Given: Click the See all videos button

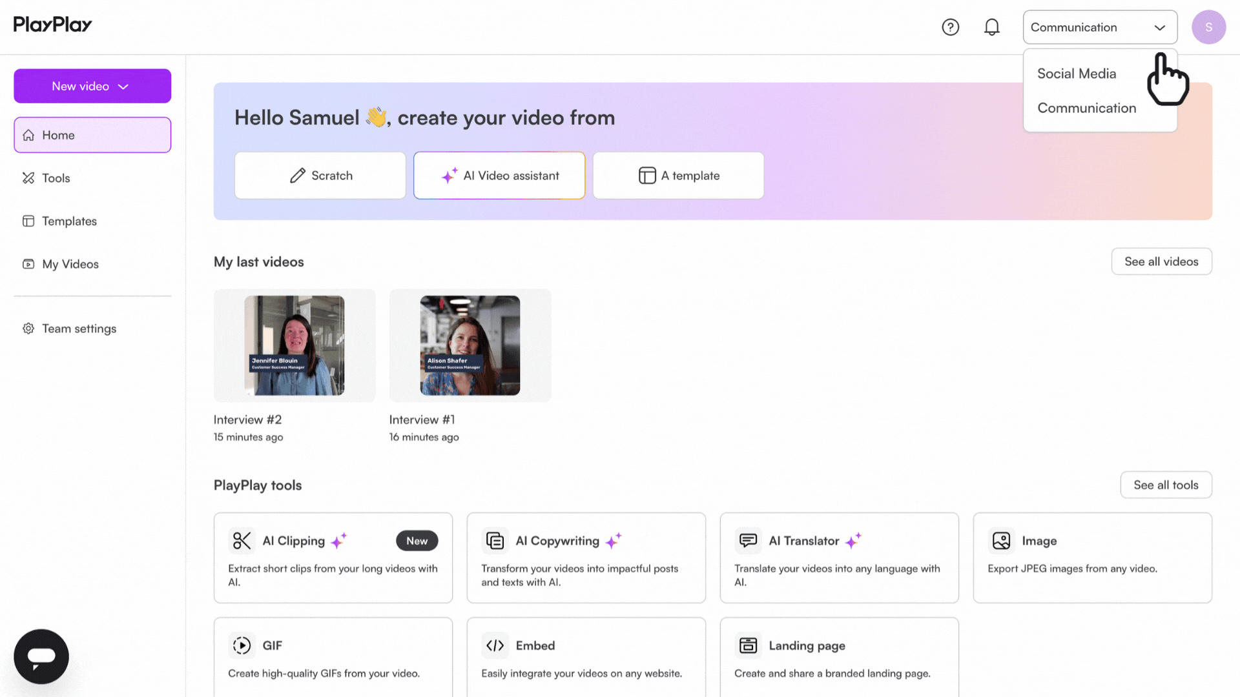Looking at the screenshot, I should point(1161,261).
